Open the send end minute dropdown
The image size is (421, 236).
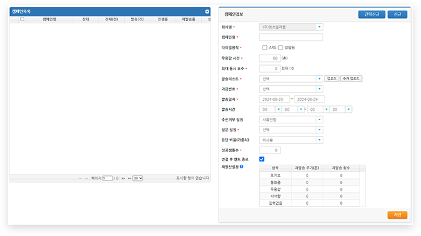(x=341, y=110)
